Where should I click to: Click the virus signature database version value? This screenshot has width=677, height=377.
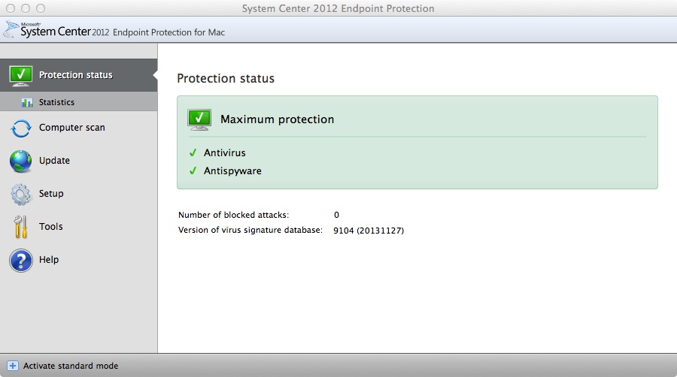(x=369, y=231)
